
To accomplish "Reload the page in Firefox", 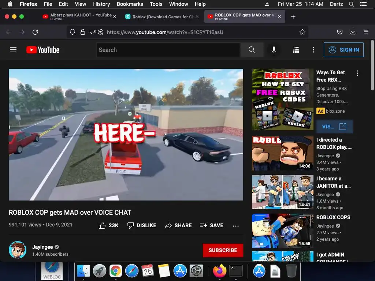I will tap(35, 32).
